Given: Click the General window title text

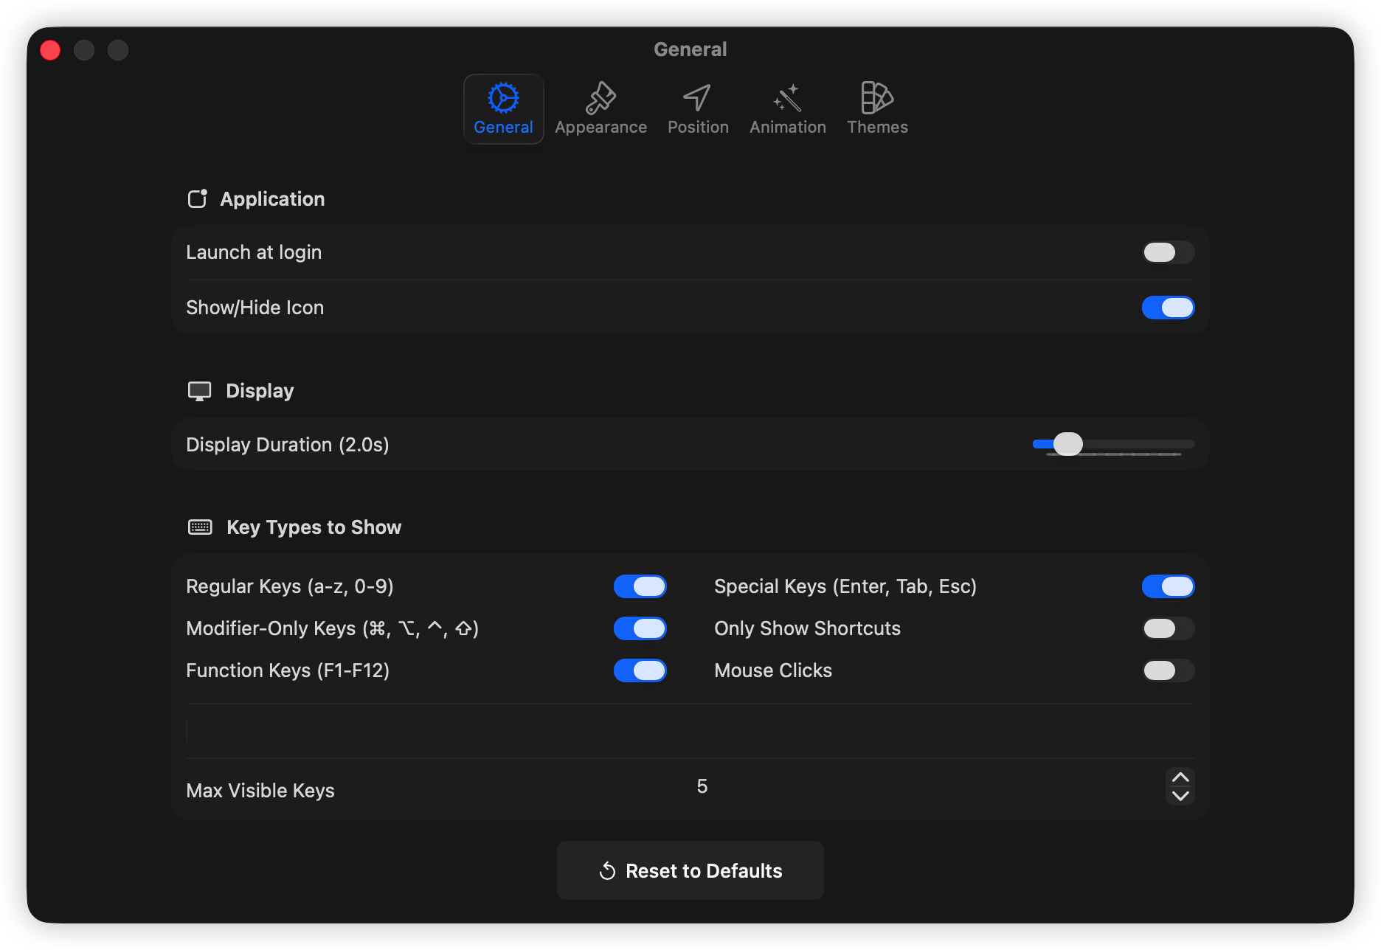Looking at the screenshot, I should [690, 49].
